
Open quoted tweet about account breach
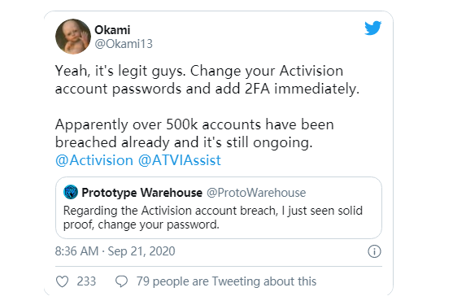[x=219, y=207]
